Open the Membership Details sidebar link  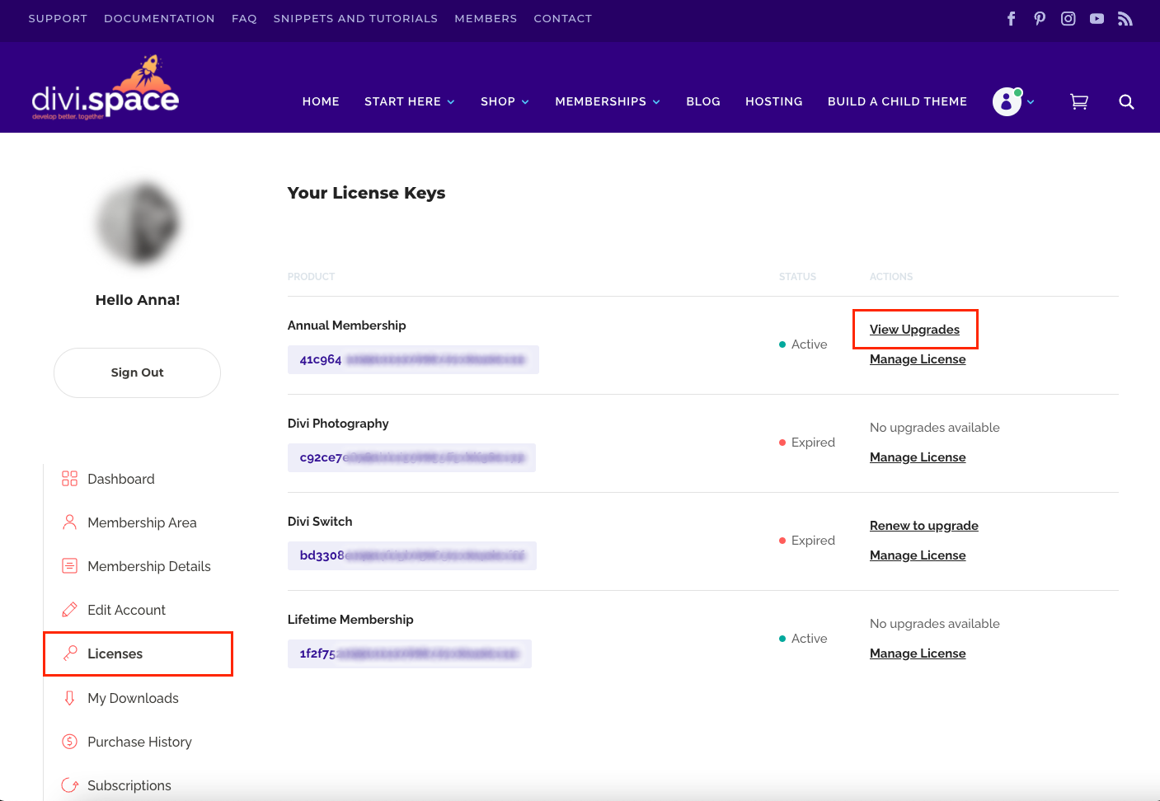tap(149, 566)
